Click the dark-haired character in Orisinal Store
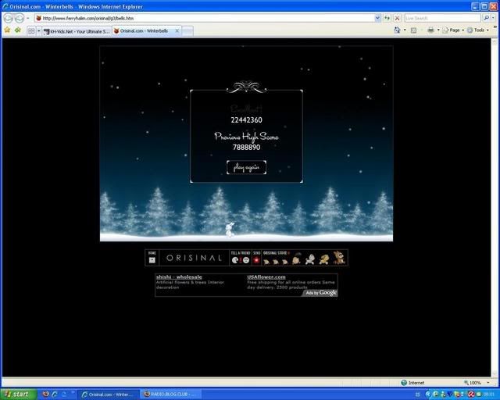This screenshot has height=400, width=500. click(x=297, y=259)
